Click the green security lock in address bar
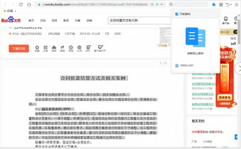 point(39,4)
